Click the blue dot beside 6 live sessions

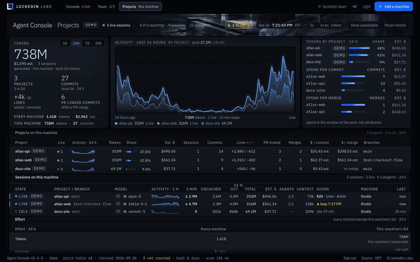[x=104, y=25]
